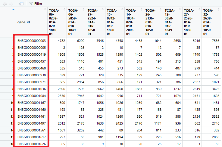The width and height of the screenshot is (222, 147).
Task: Click cell ENSG00000001461
Action: (32, 117)
